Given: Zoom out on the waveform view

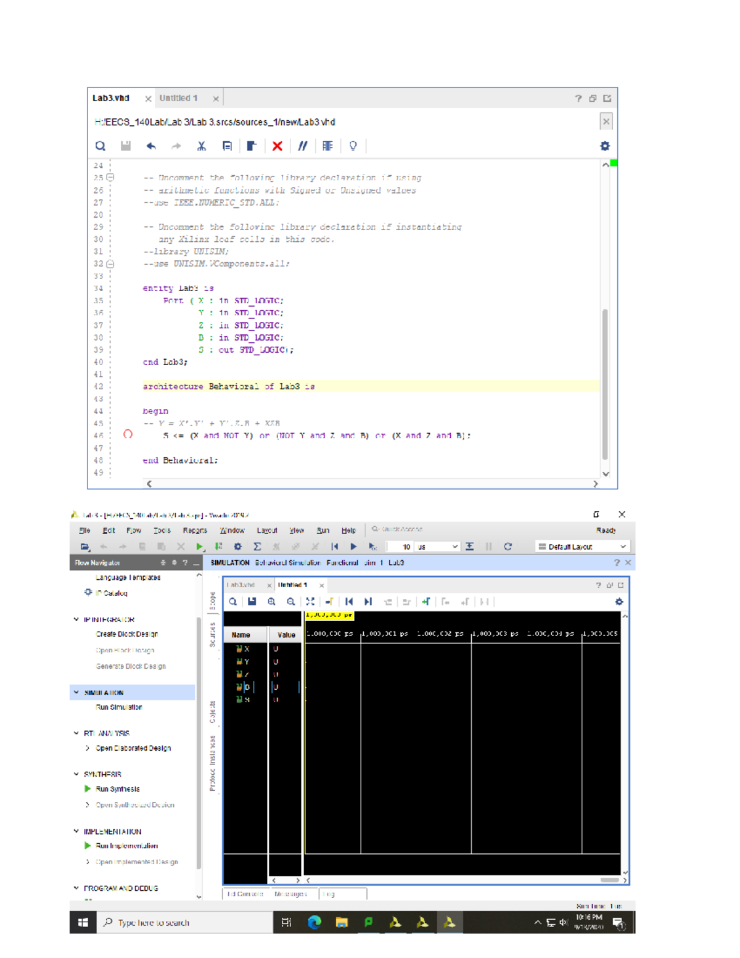Looking at the screenshot, I should 291,601.
